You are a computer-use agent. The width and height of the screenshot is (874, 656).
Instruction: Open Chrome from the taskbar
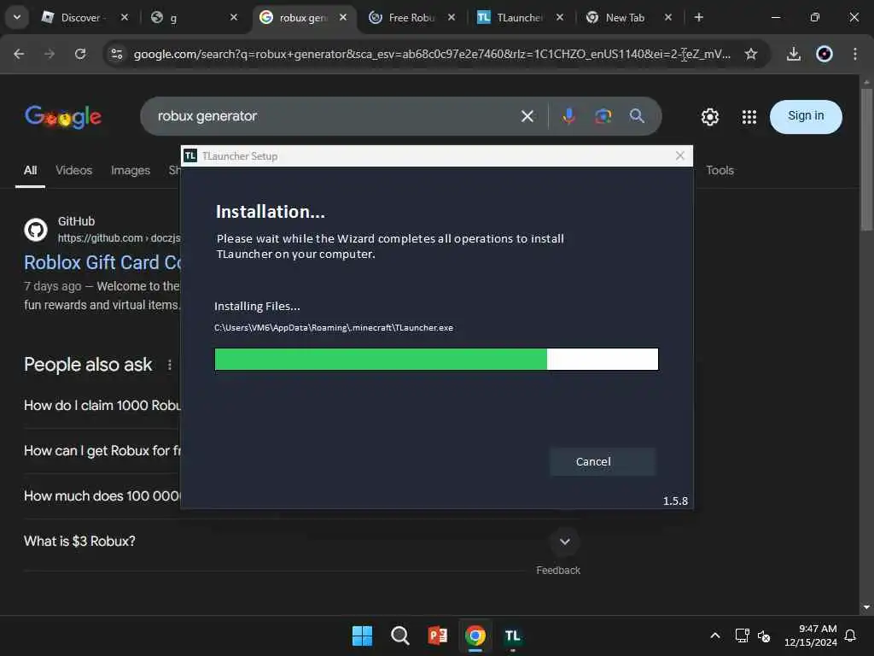coord(475,635)
